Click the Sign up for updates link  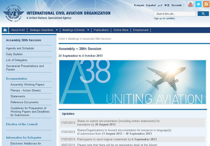[x=164, y=18]
